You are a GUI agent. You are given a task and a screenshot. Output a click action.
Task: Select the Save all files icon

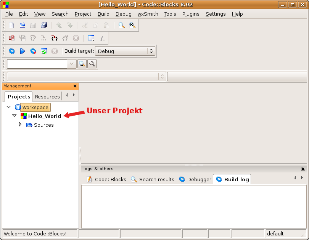pyautogui.click(x=43, y=25)
